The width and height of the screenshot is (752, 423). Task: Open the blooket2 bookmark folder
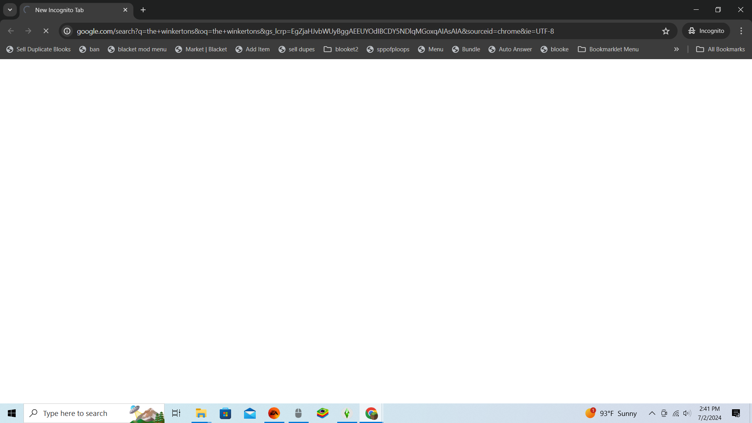pos(341,49)
